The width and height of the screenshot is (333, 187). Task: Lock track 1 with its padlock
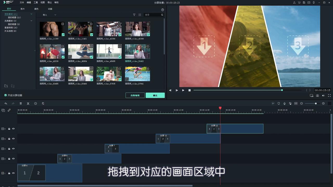click(9, 173)
